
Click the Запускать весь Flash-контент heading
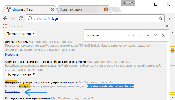coord(45,62)
